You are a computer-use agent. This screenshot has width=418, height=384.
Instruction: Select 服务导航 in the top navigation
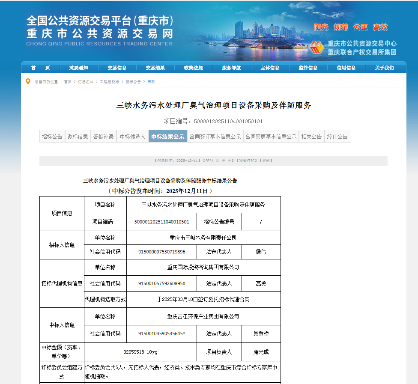(231, 68)
